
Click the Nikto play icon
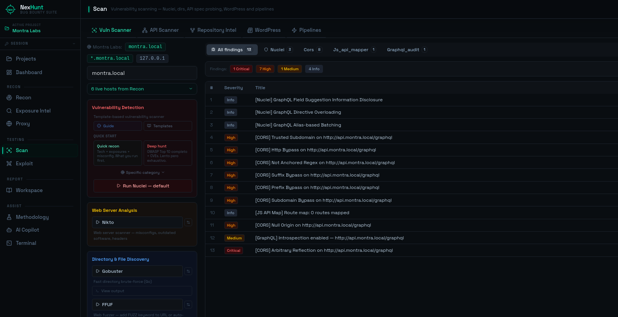click(x=98, y=222)
